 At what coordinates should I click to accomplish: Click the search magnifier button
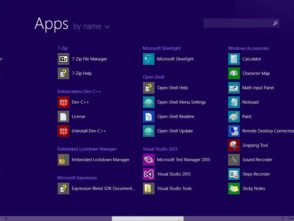(275, 23)
